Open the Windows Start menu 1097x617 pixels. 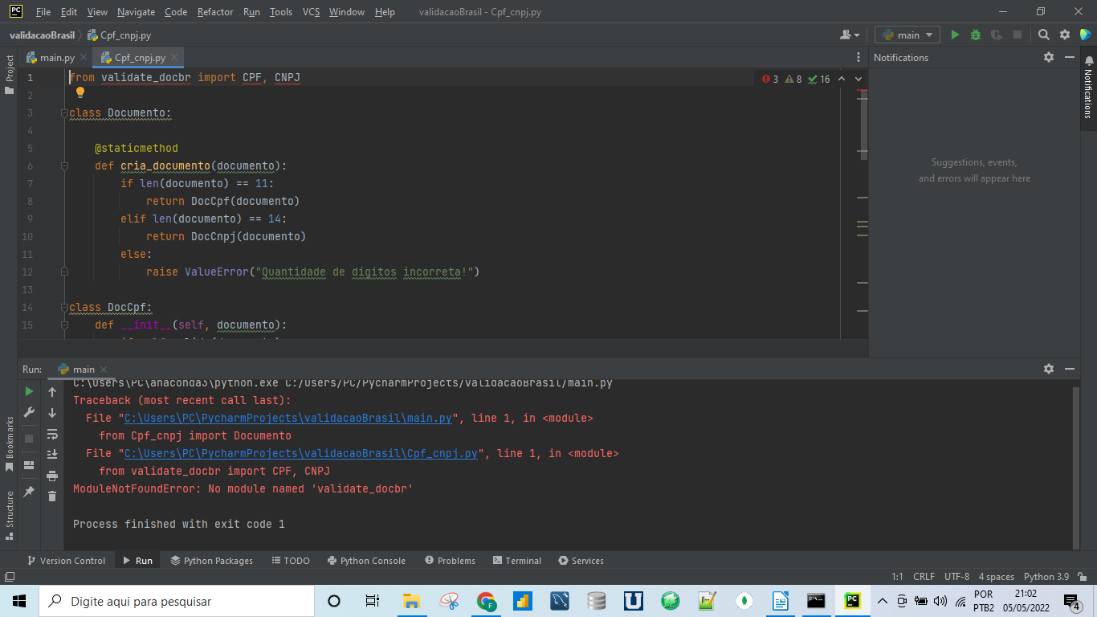[18, 600]
